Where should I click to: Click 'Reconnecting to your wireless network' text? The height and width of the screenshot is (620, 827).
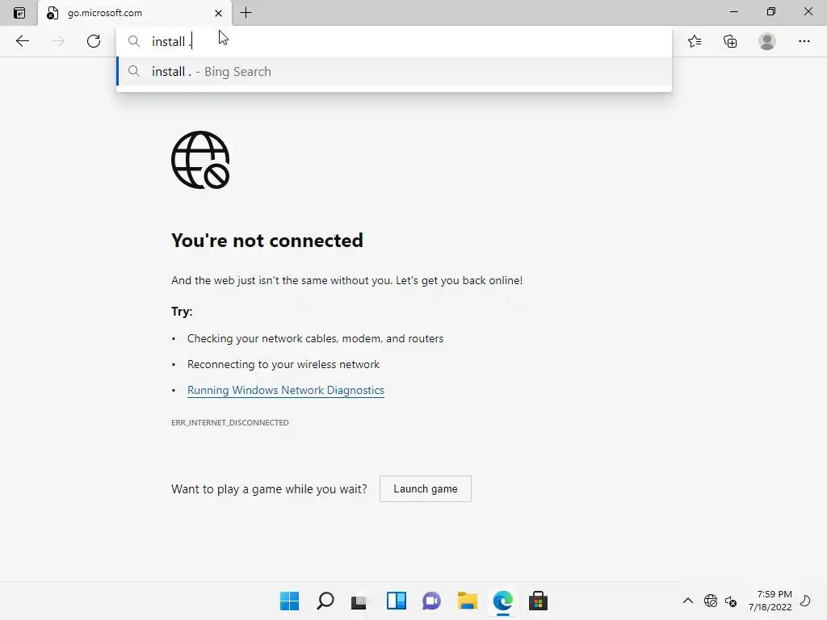[x=283, y=364]
